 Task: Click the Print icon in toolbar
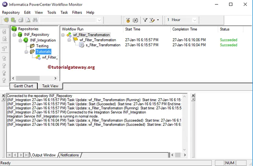click(x=21, y=20)
